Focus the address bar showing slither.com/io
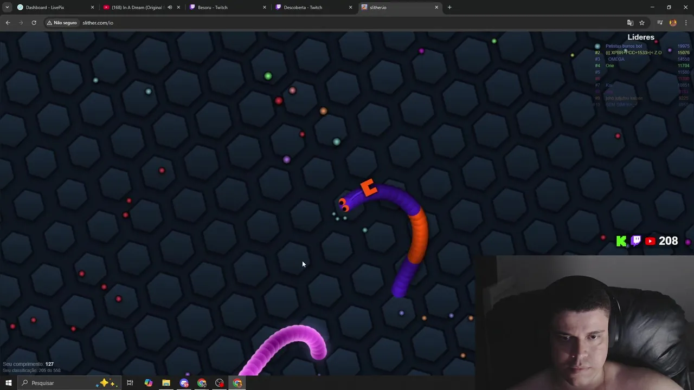Viewport: 694px width, 390px height. (347, 23)
